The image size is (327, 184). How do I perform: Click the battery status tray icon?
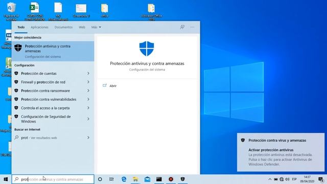(x=276, y=179)
